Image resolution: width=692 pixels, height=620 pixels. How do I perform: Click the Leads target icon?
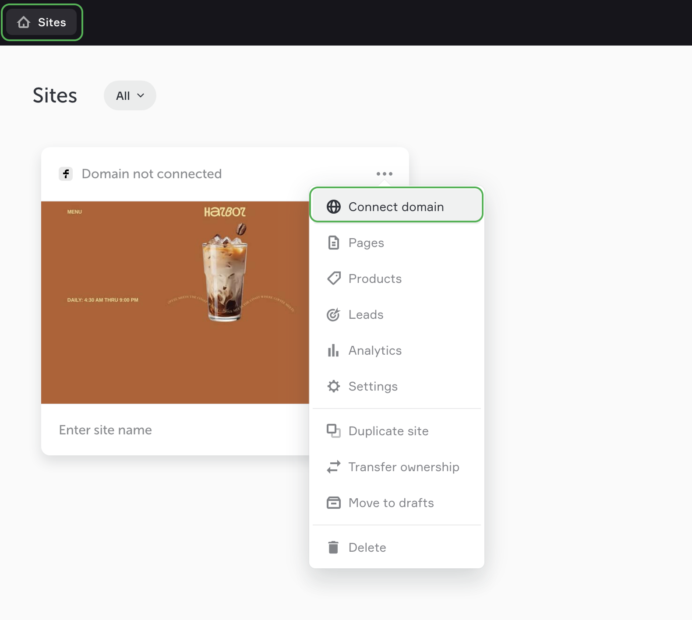click(334, 314)
